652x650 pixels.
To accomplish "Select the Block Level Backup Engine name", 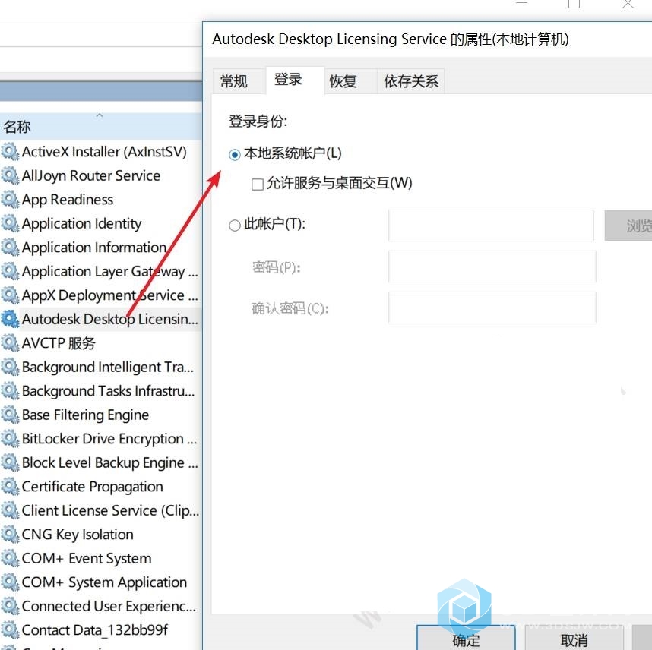I will (x=110, y=463).
